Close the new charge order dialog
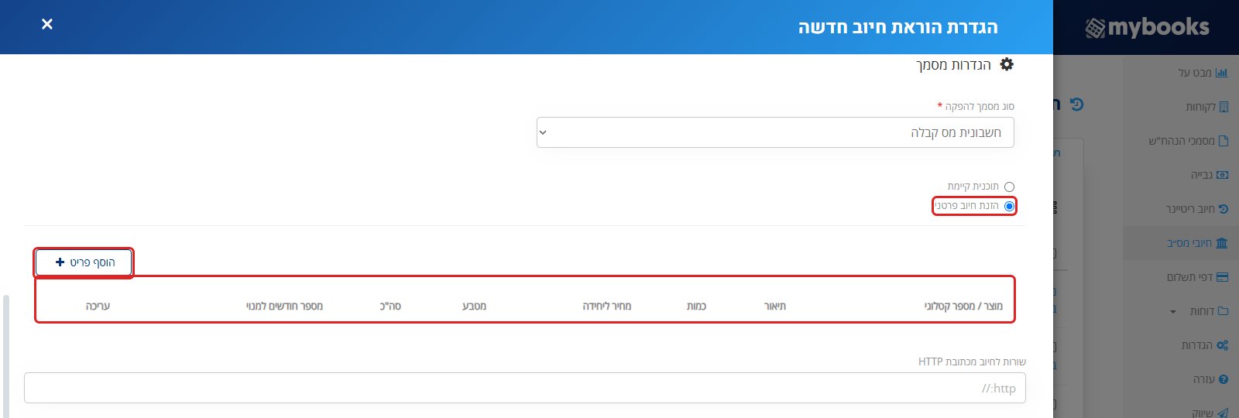1239x418 pixels. pos(47,24)
